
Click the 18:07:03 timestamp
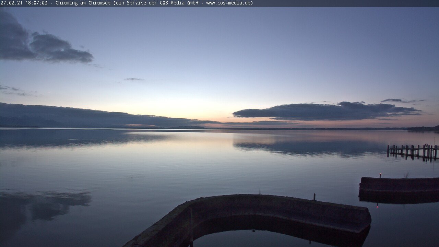(x=36, y=3)
